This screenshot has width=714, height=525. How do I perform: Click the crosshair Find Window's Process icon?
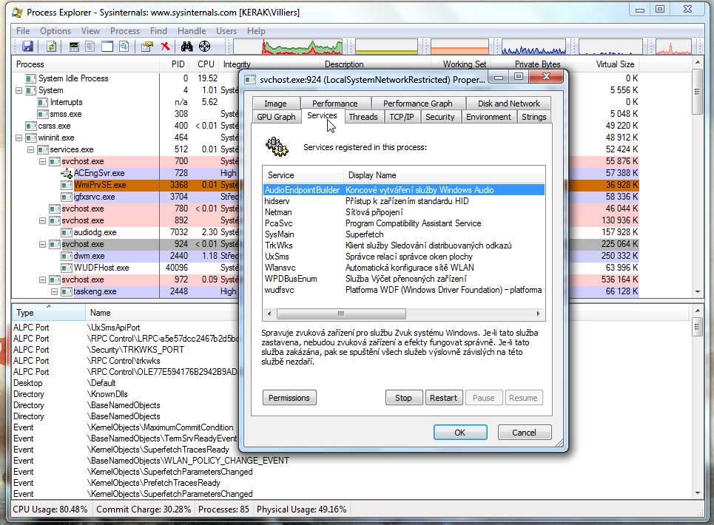point(204,47)
